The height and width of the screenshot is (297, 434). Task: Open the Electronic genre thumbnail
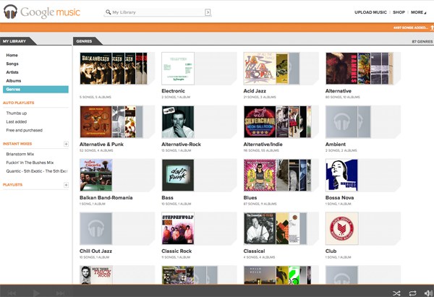(x=178, y=69)
